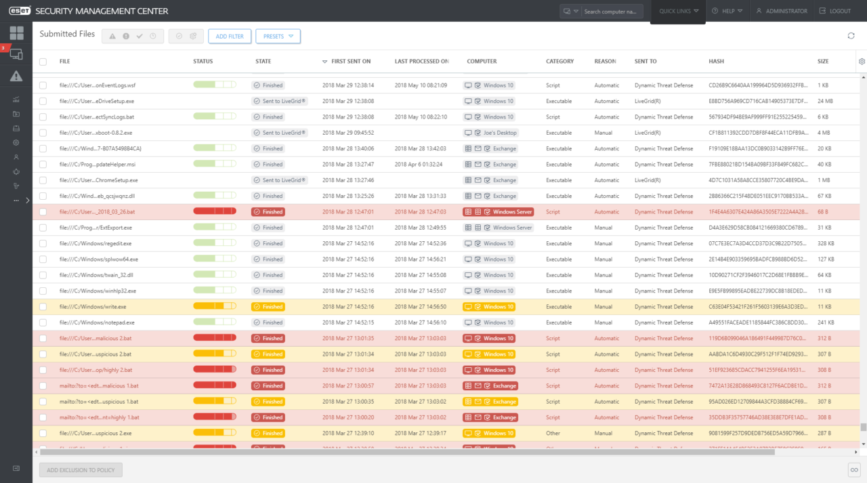Click the refresh icon above the table

(x=851, y=36)
